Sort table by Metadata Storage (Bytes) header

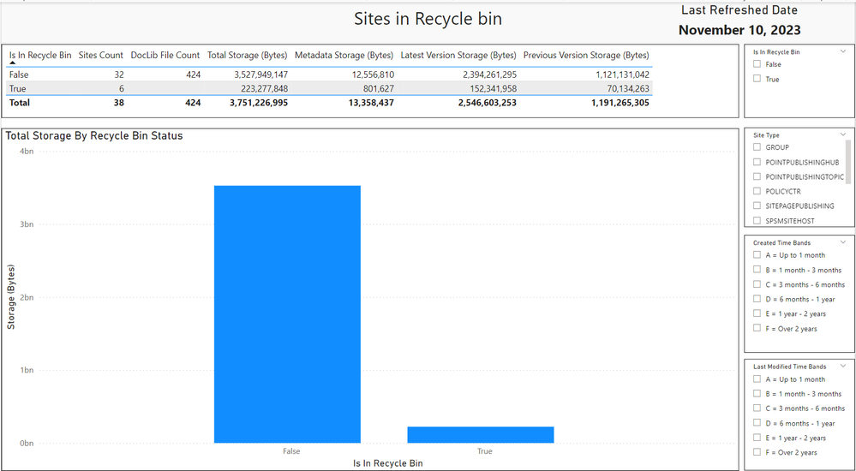(344, 55)
